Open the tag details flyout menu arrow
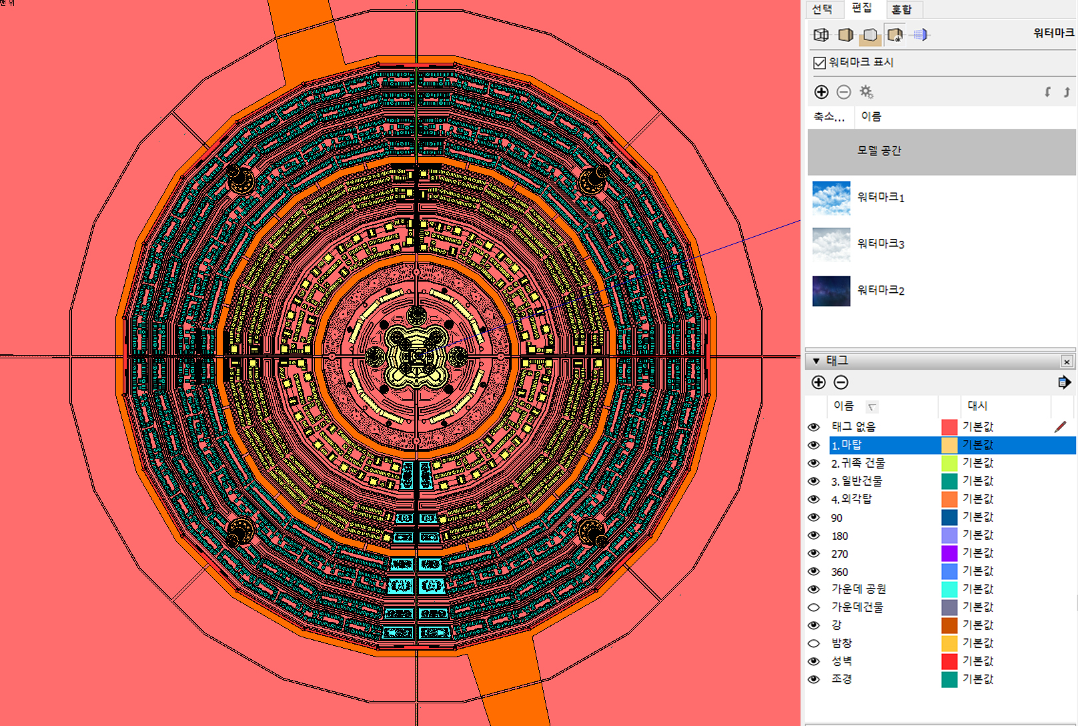Screen dimensions: 1078x726 tap(1064, 382)
